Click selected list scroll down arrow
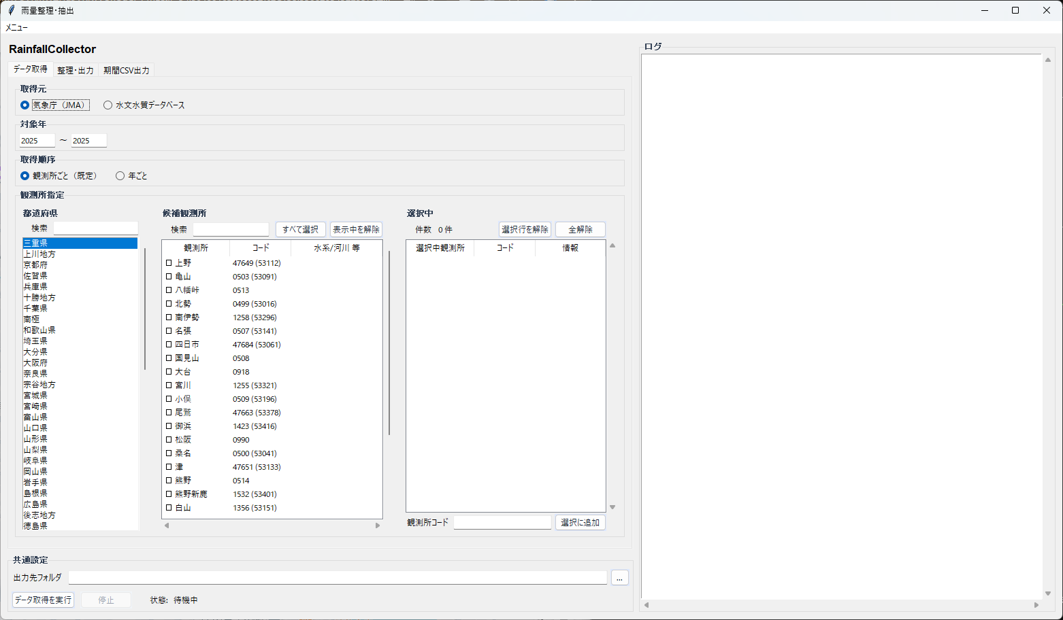 click(x=612, y=507)
